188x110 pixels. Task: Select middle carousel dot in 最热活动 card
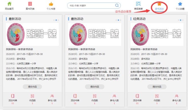(x=118, y=20)
